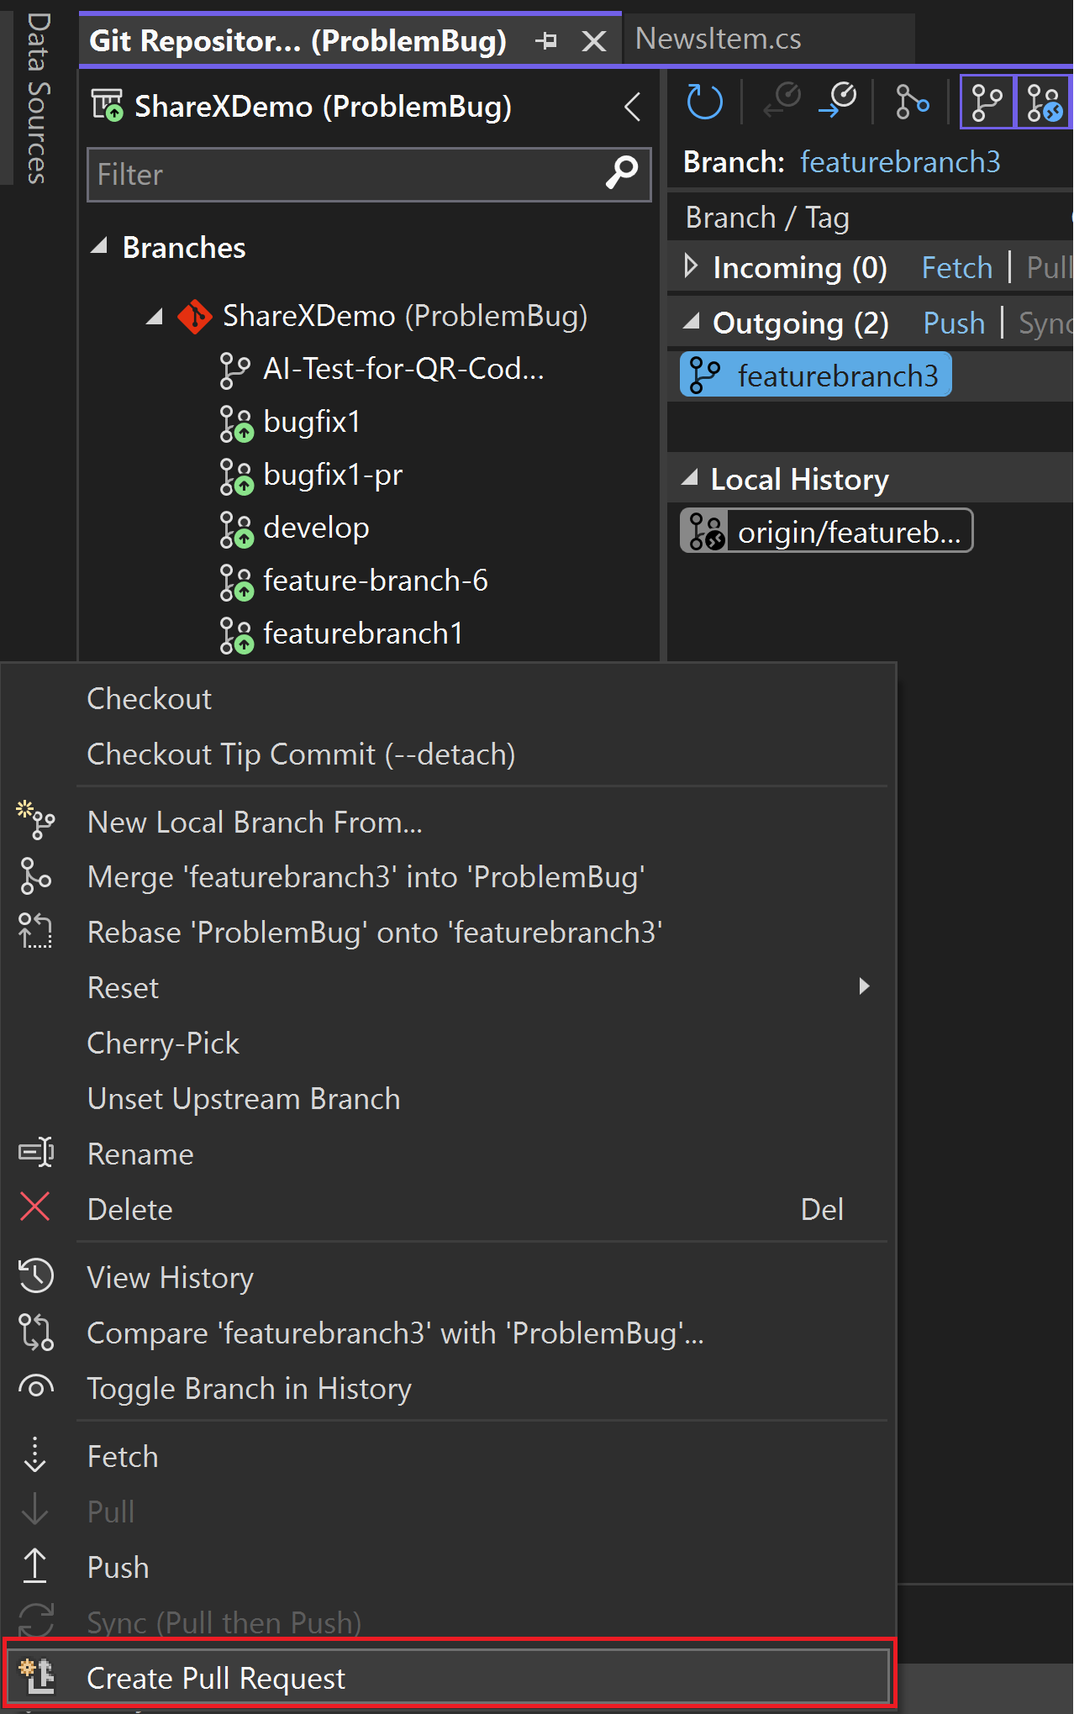This screenshot has width=1074, height=1714.
Task: Click the commit graph icon left of the branch toggles
Action: (912, 102)
